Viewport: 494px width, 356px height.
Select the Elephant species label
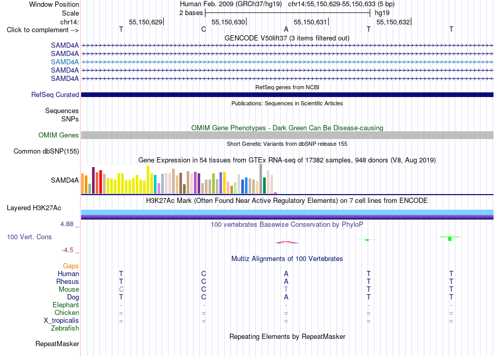tap(66, 305)
